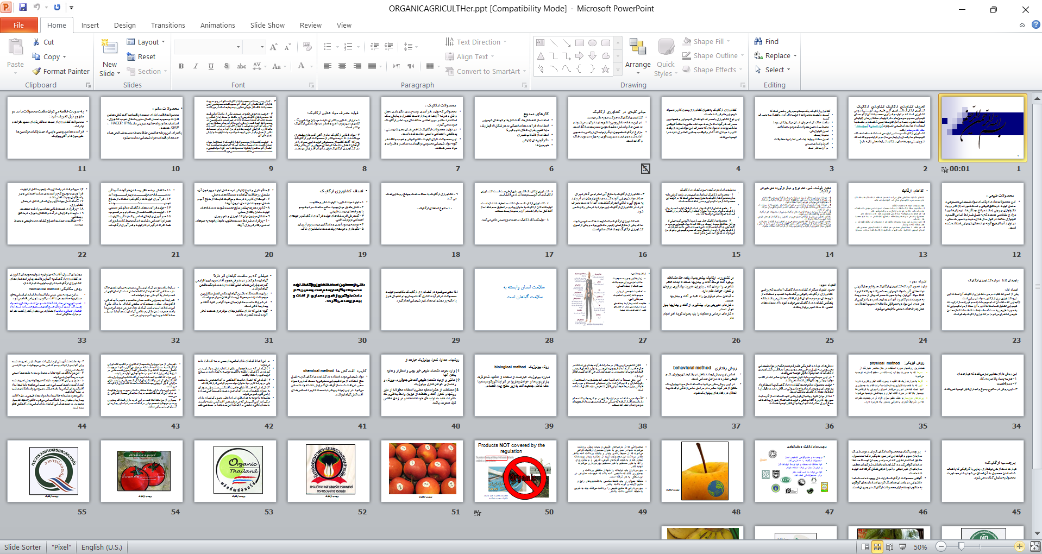Toggle Underline formatting
The height and width of the screenshot is (554, 1042).
211,66
